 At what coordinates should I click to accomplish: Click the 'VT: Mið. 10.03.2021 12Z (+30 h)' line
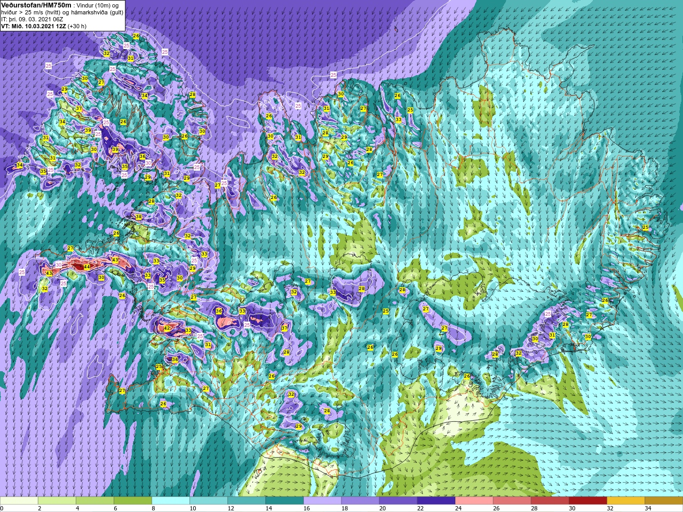pyautogui.click(x=44, y=26)
